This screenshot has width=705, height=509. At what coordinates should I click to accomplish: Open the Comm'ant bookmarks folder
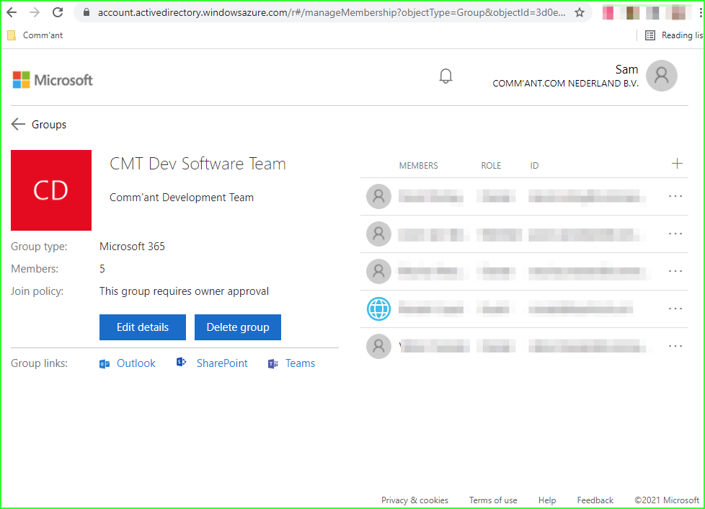[35, 35]
